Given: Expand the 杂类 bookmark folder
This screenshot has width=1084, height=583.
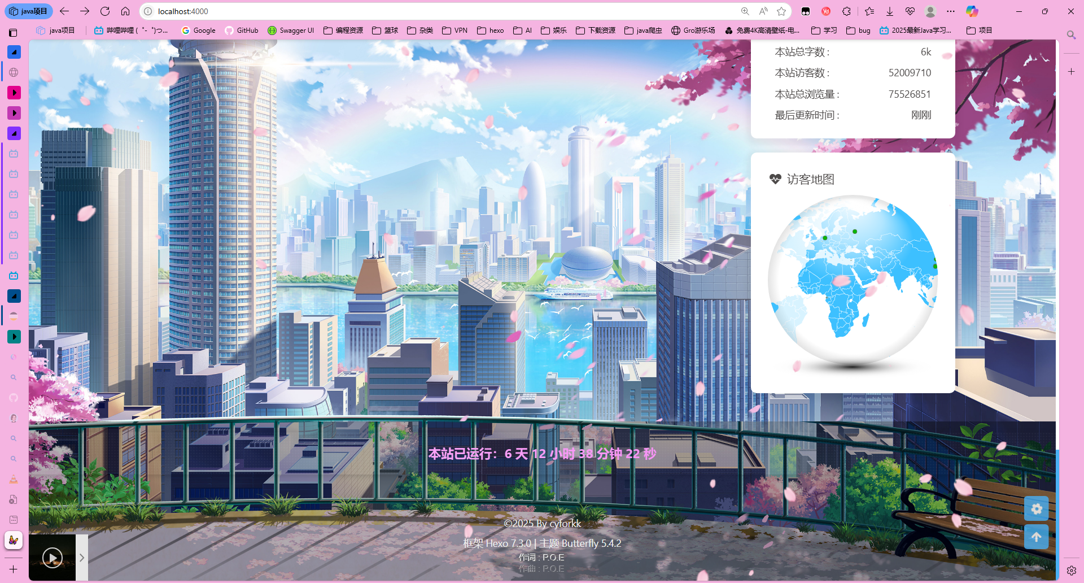Looking at the screenshot, I should [x=420, y=31].
